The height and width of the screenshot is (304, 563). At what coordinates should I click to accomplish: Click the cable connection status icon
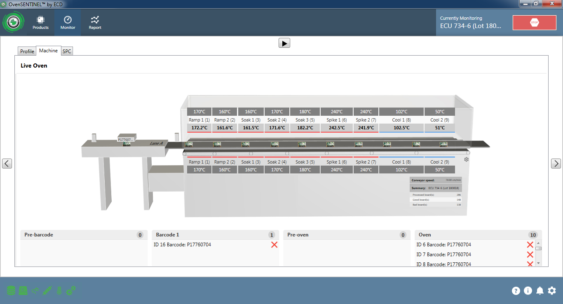coord(35,291)
